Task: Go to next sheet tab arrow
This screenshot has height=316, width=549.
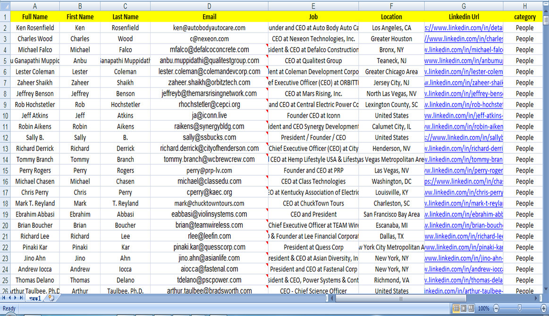Action: pos(16,298)
